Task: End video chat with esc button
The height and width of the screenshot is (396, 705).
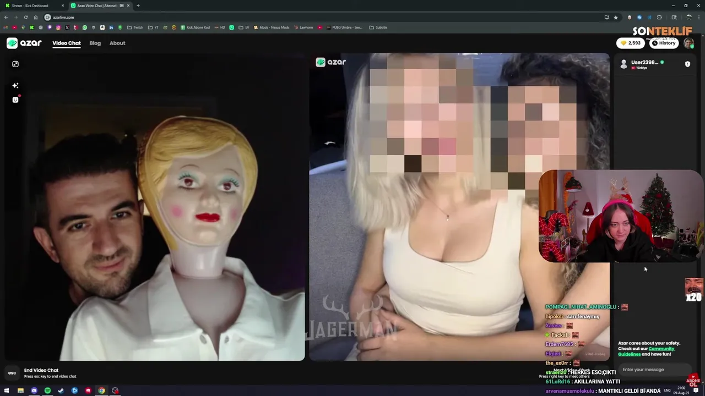Action: pyautogui.click(x=12, y=373)
